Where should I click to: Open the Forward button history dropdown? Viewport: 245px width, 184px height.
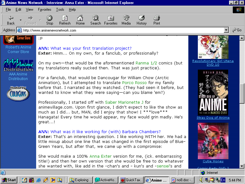coord(40,20)
